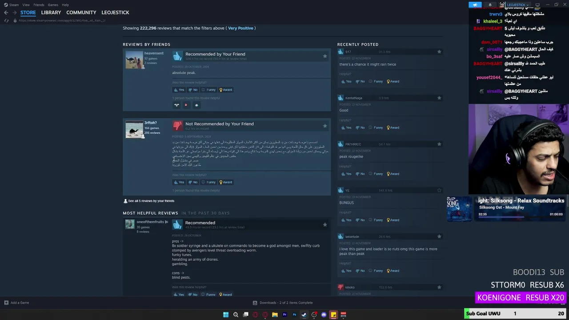This screenshot has height=320, width=569.
Task: Open the Games menu
Action: click(53, 5)
